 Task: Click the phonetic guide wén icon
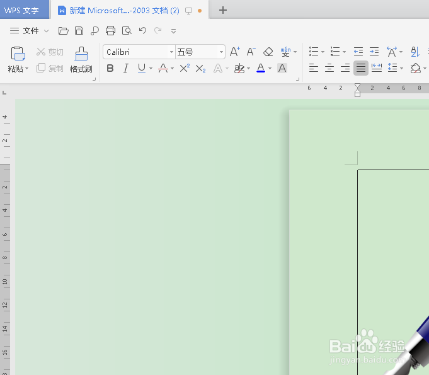pos(285,52)
